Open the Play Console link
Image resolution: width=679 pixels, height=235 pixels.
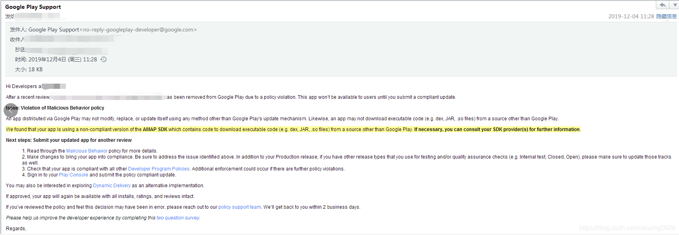pyautogui.click(x=73, y=175)
